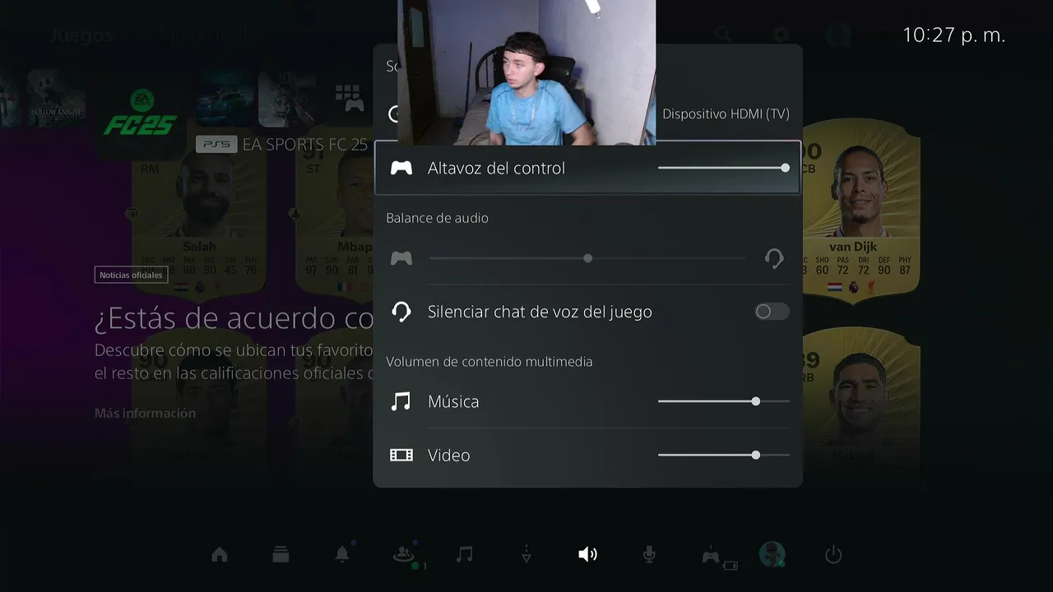Open the Más información link
1053x592 pixels.
click(145, 413)
